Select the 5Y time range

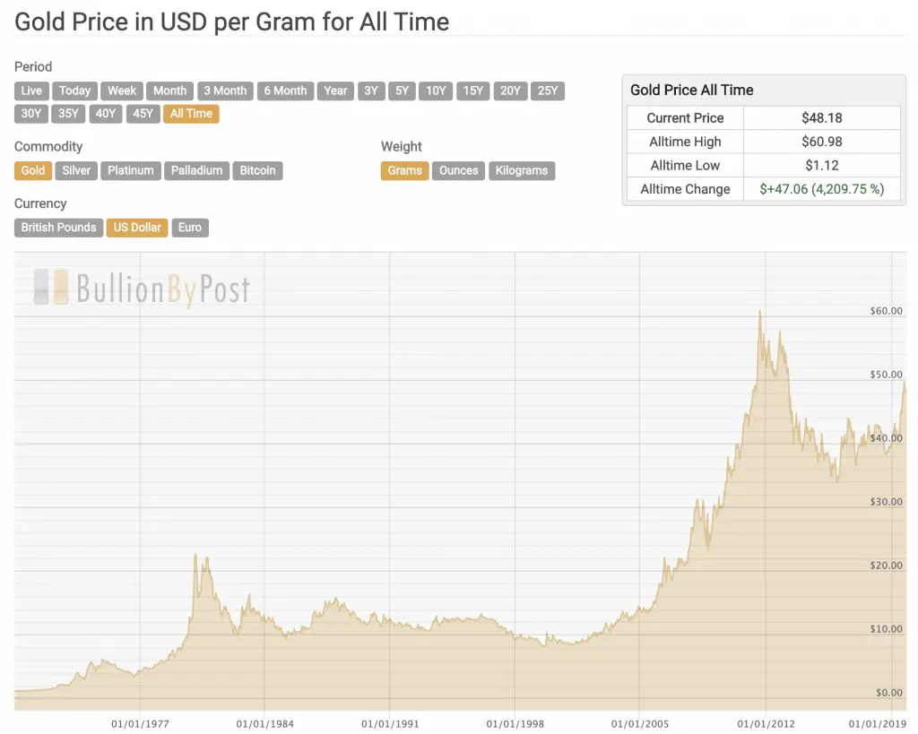tap(402, 91)
